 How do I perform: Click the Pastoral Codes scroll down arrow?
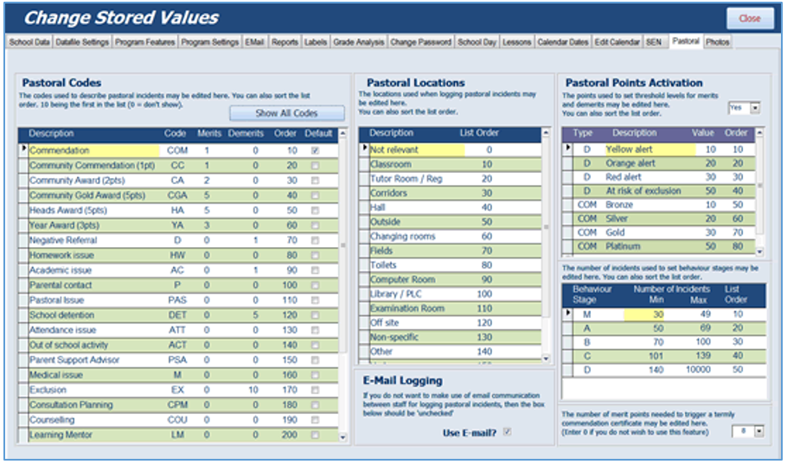[342, 437]
